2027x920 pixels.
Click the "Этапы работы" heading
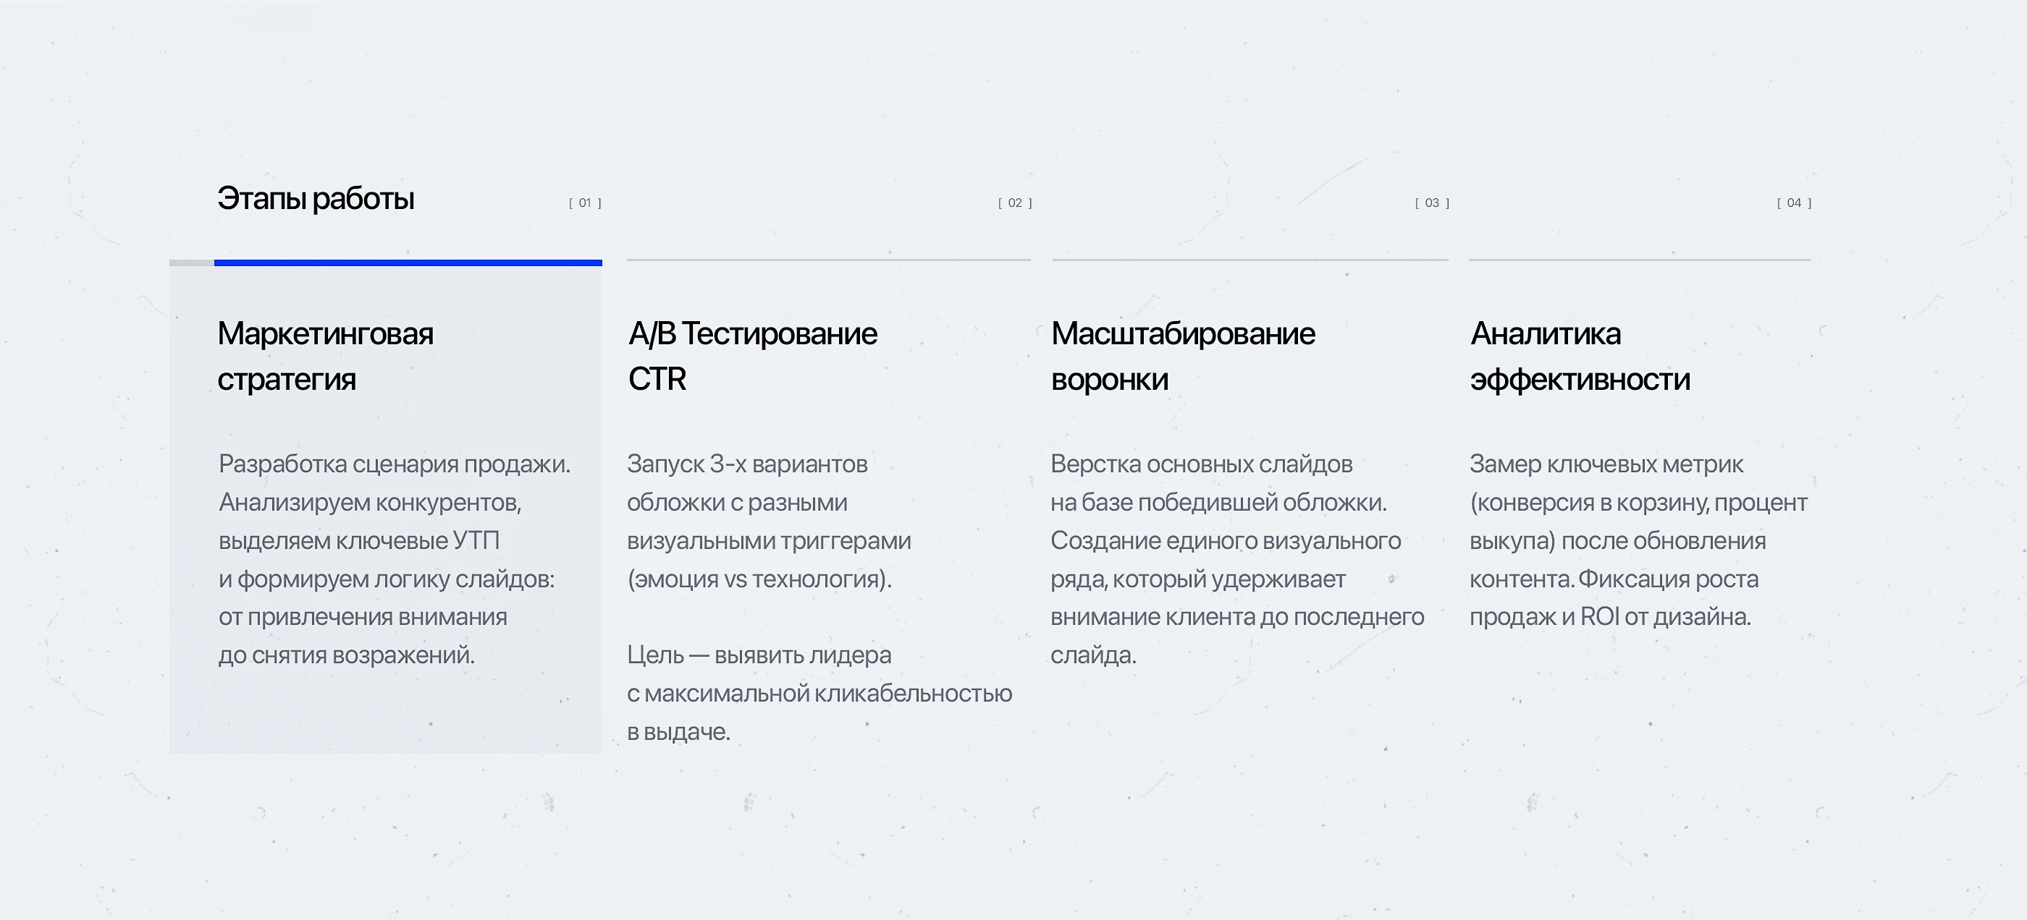coord(316,199)
